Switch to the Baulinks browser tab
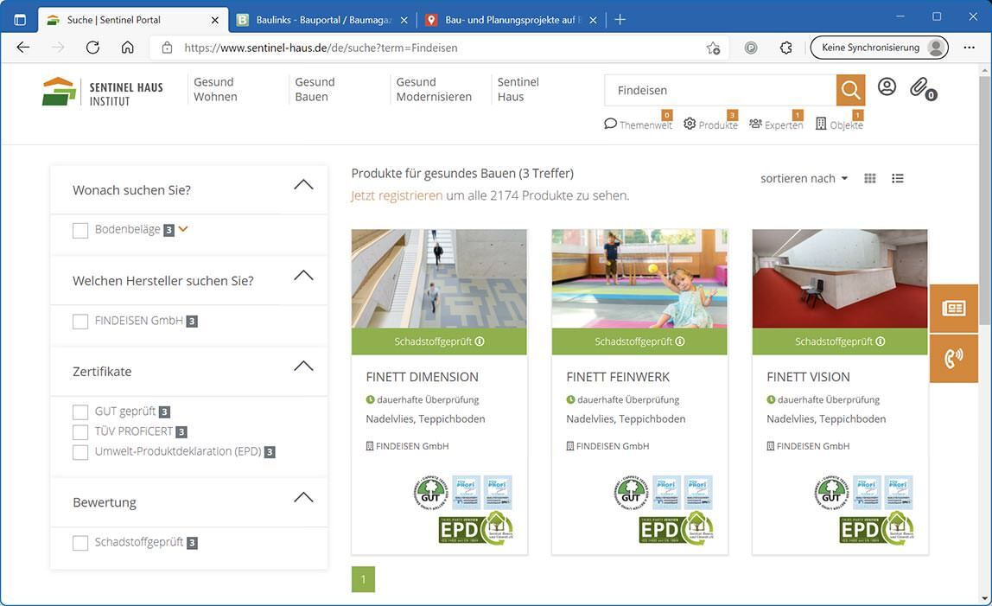 pyautogui.click(x=322, y=20)
